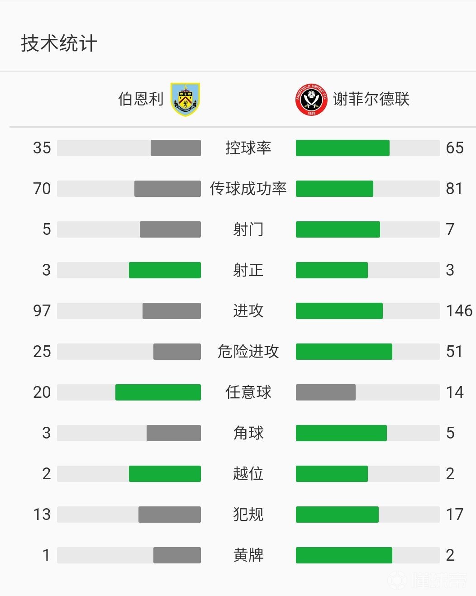Tap the Sheffield United club crest icon

311,100
